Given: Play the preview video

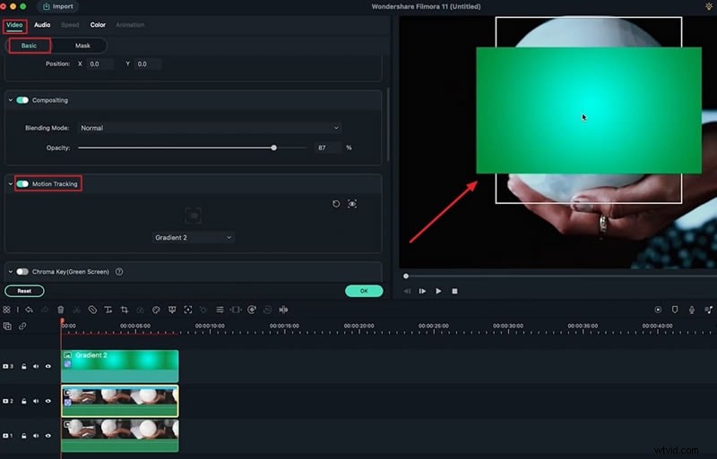Looking at the screenshot, I should [438, 291].
